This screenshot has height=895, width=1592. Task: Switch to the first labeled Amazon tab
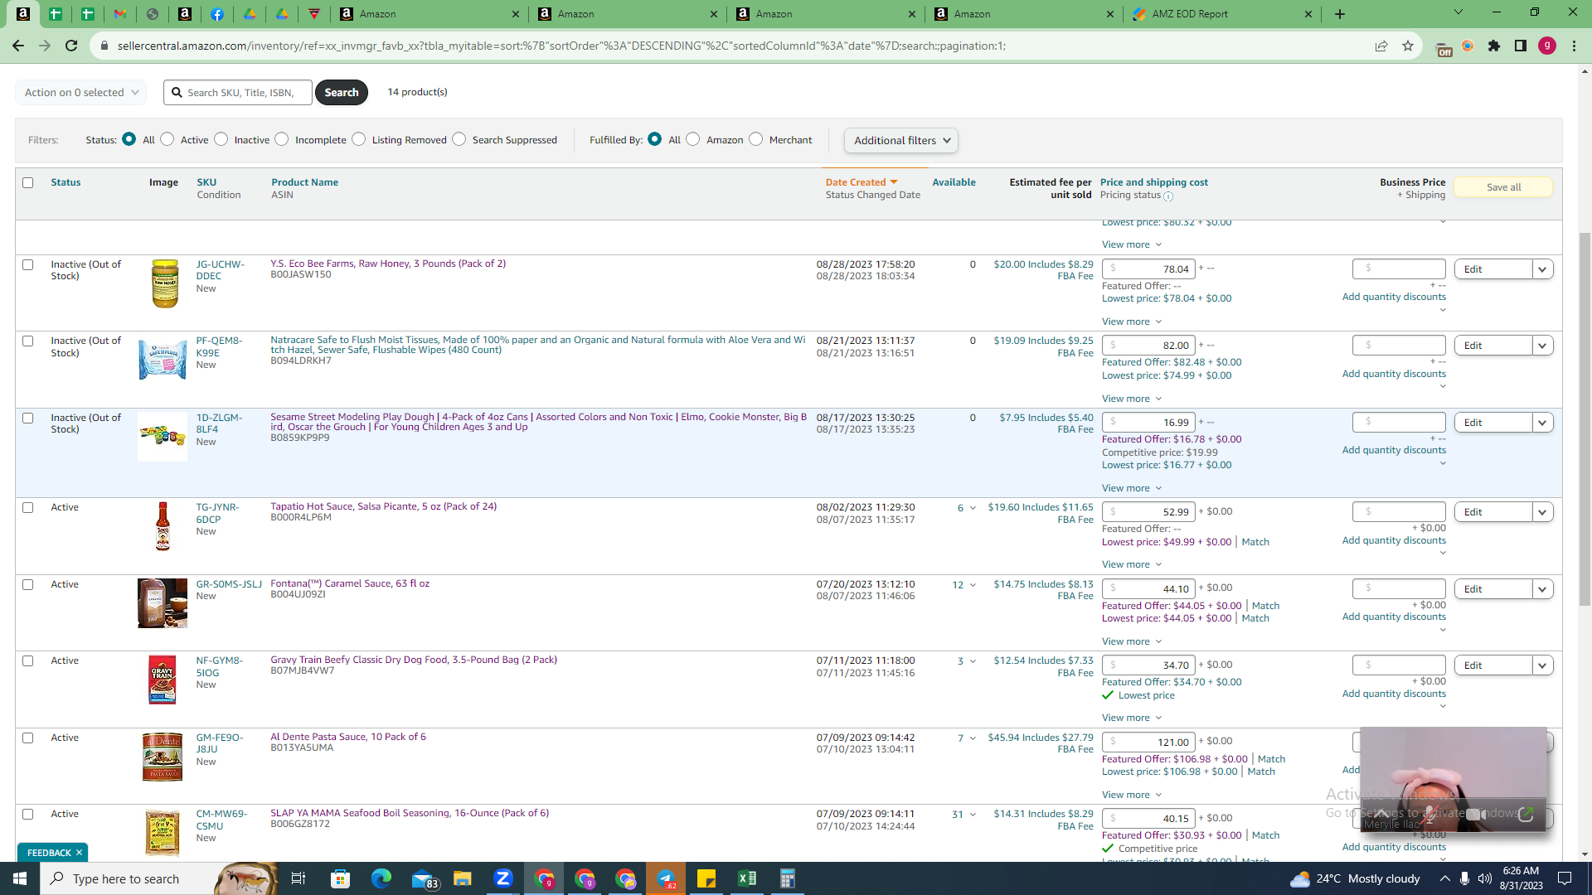pyautogui.click(x=429, y=14)
